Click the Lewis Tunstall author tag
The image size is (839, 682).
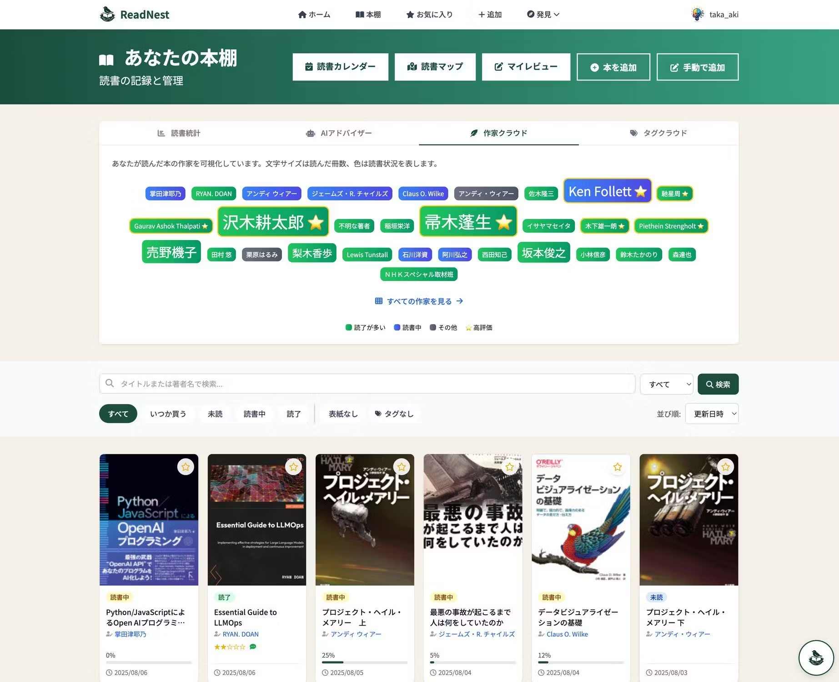[x=367, y=255]
